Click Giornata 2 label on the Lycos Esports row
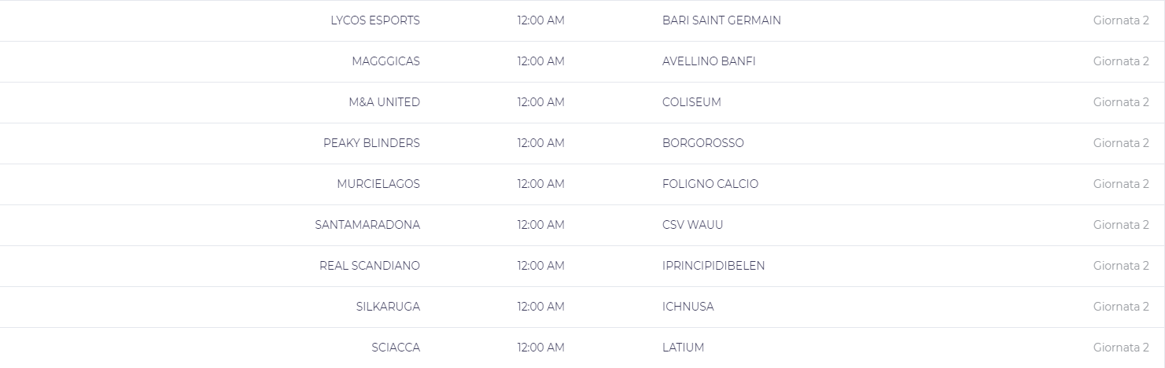Screen dimensions: 1165x368 [1121, 20]
